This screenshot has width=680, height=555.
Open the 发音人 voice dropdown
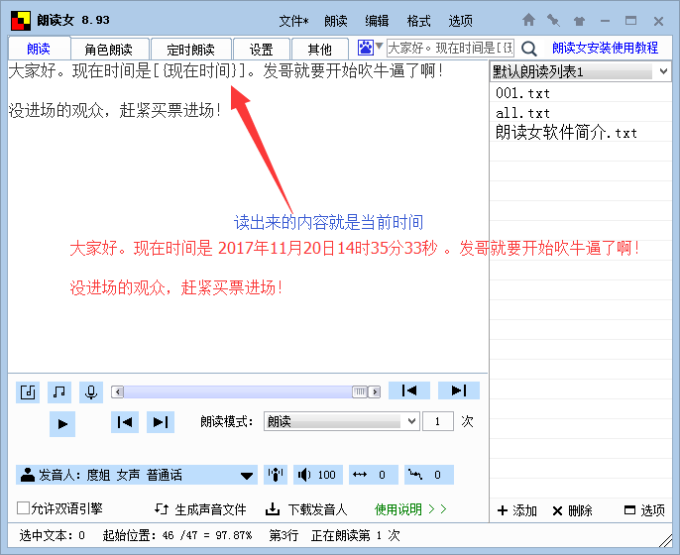point(137,475)
